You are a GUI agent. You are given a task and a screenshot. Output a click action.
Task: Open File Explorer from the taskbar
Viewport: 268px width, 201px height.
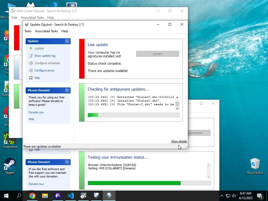pos(45,196)
